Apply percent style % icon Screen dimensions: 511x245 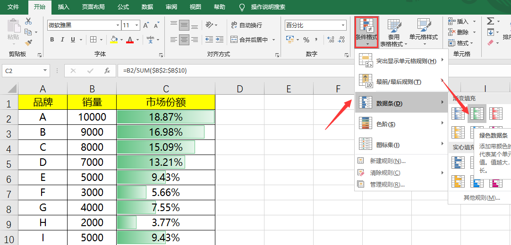(307, 40)
